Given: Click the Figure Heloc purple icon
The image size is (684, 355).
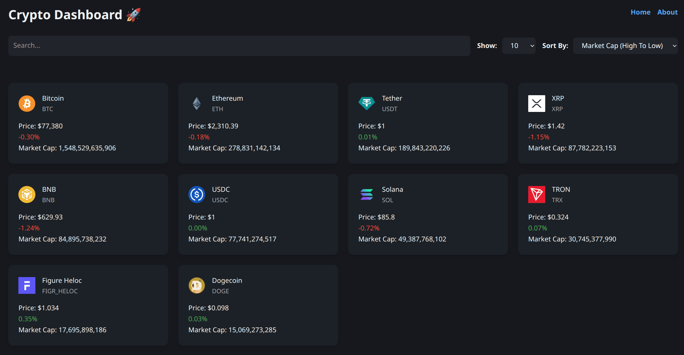Looking at the screenshot, I should coord(27,285).
